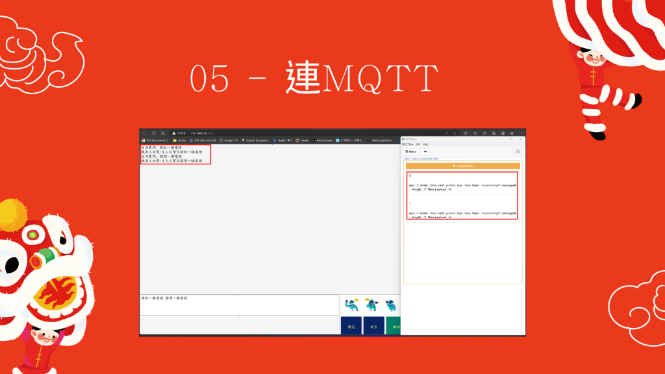Click the orange mysensor/light subscription bar
This screenshot has height=374, width=665.
coord(462,166)
